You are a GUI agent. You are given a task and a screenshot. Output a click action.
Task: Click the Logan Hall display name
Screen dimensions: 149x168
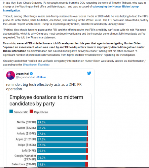[23, 74]
